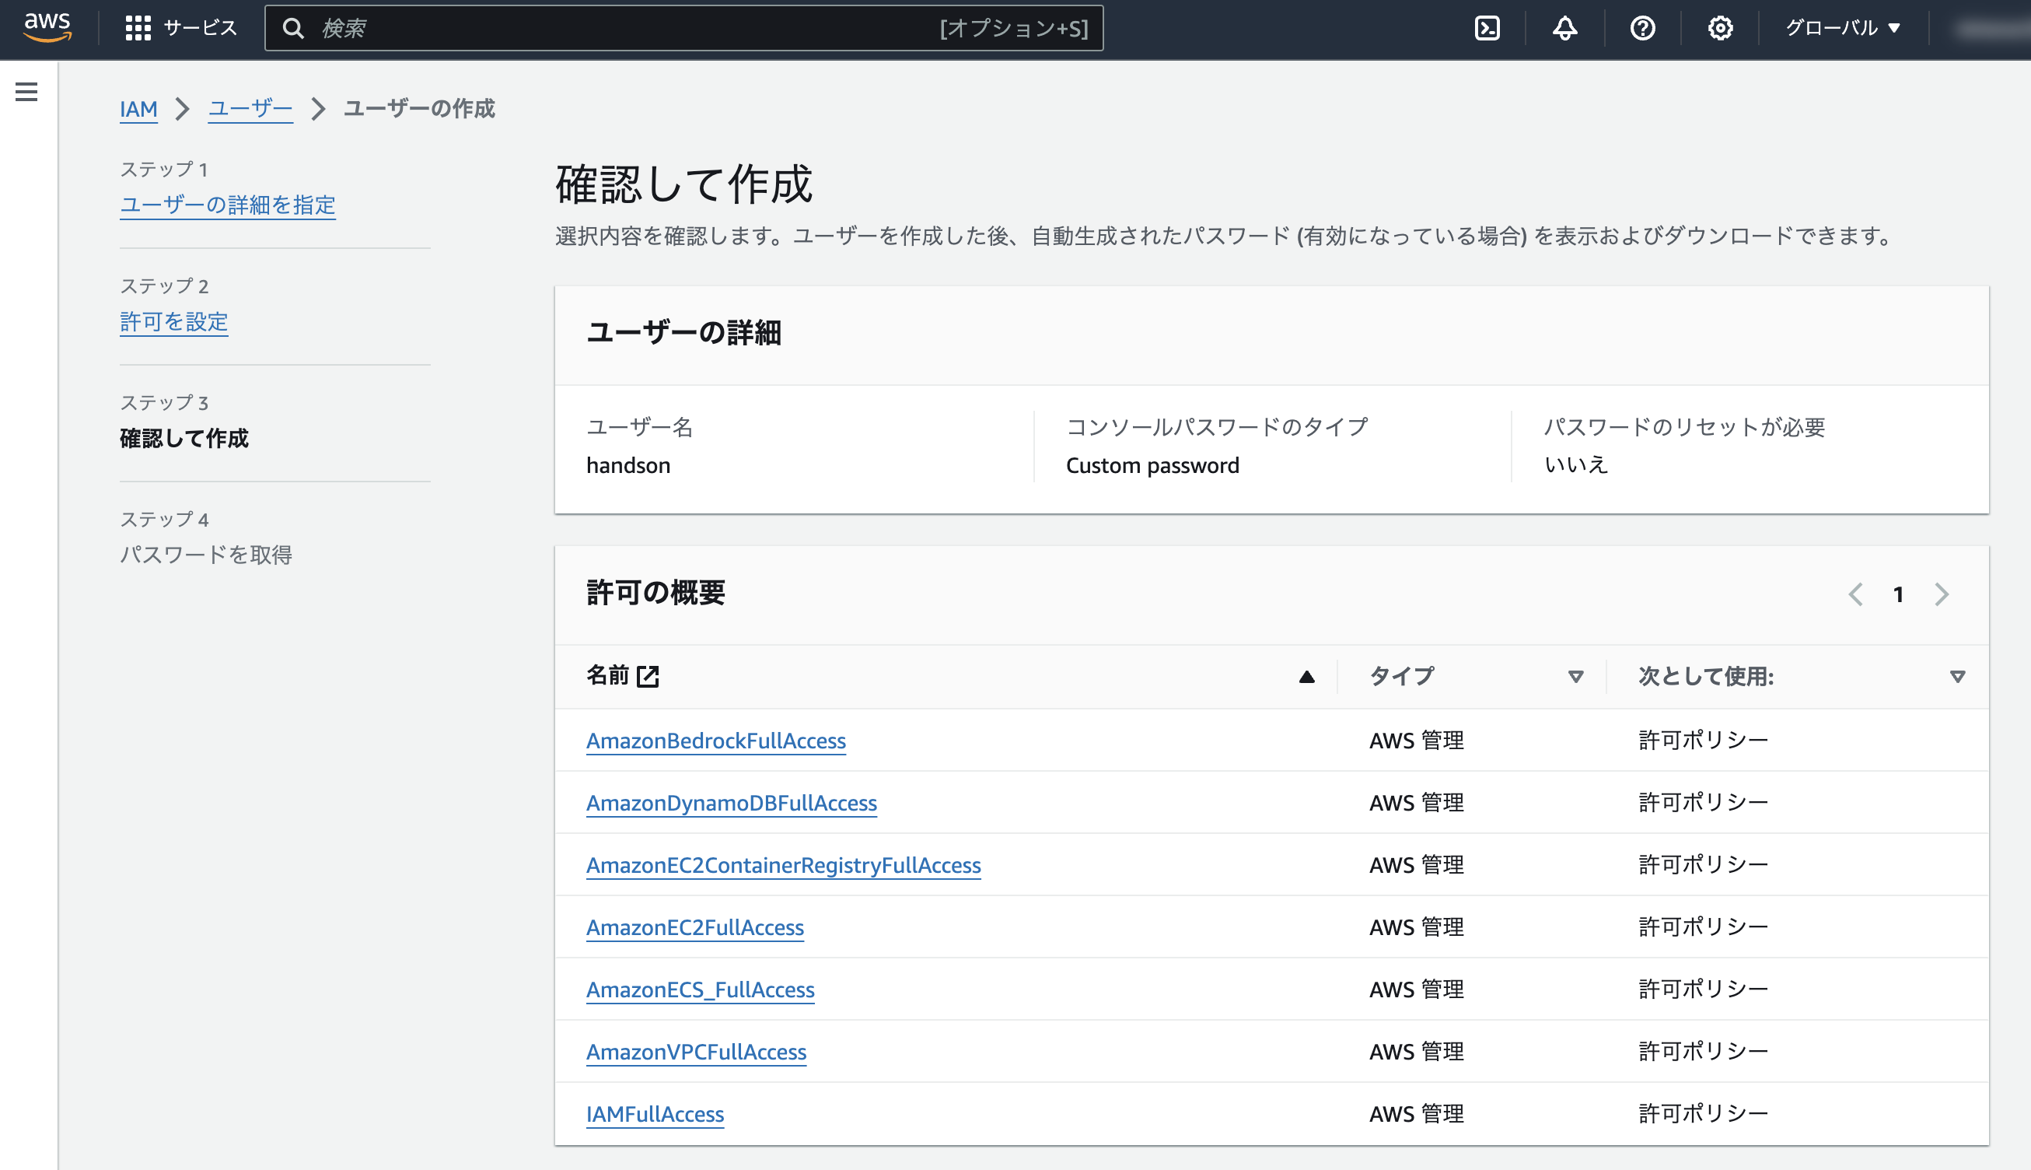
Task: Open the search magnifier in the top bar
Action: 295,27
